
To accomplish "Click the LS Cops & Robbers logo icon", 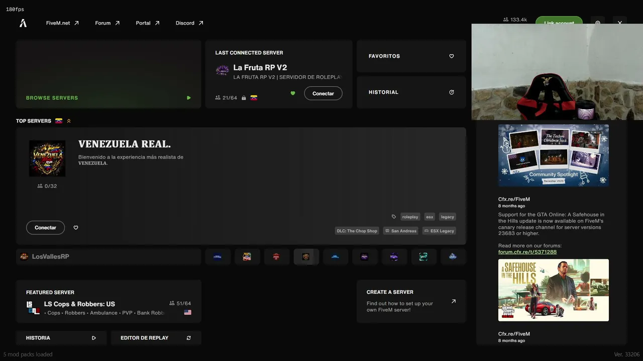I will [x=33, y=307].
